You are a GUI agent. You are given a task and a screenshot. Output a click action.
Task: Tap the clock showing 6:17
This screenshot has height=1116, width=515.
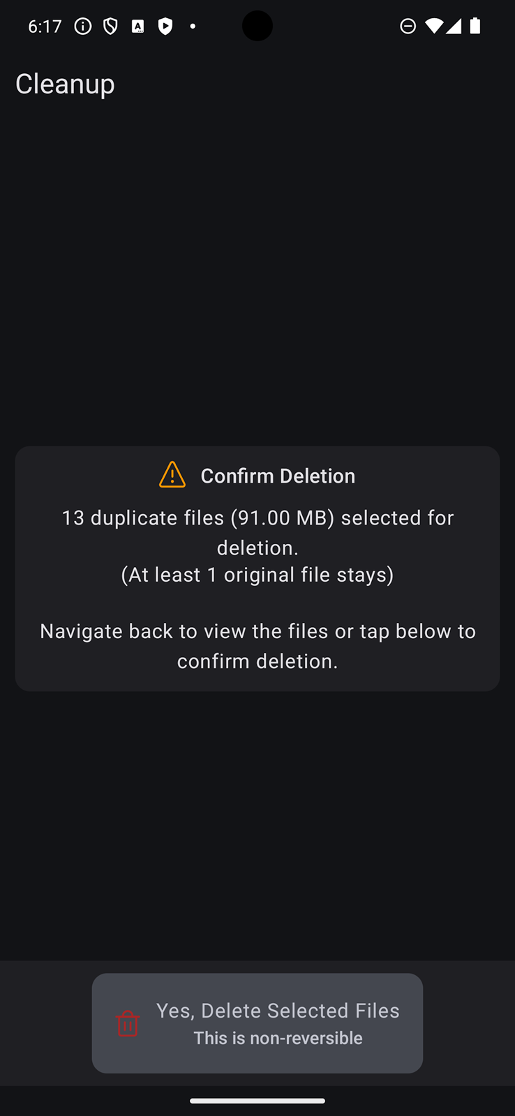45,27
